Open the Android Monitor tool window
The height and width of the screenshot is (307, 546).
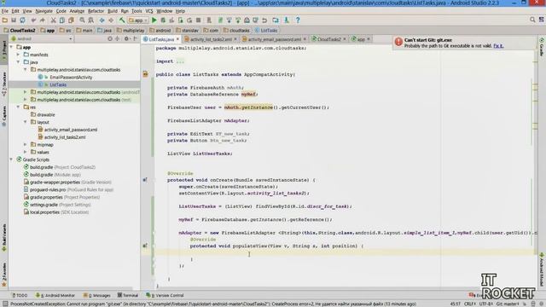coord(55,295)
